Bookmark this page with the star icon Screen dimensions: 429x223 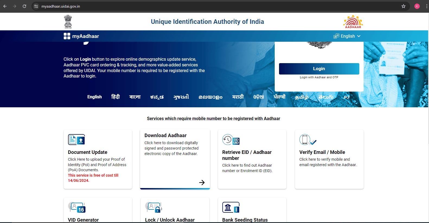(x=403, y=6)
